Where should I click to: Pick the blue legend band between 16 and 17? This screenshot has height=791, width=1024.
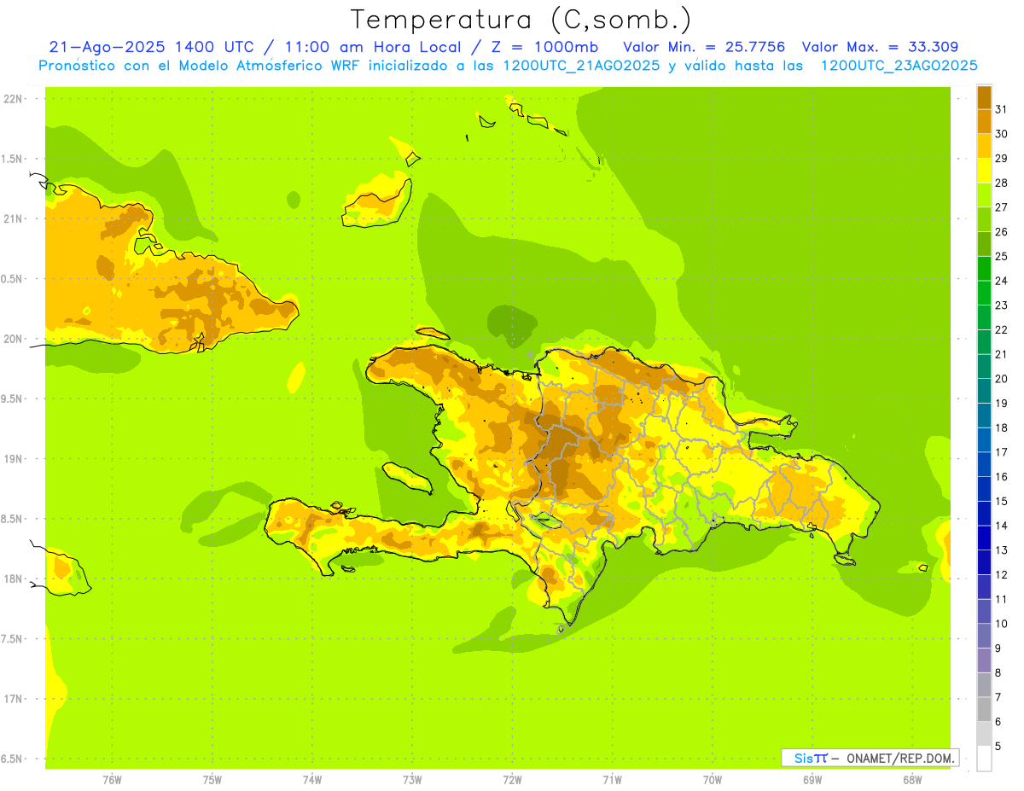coord(984,465)
